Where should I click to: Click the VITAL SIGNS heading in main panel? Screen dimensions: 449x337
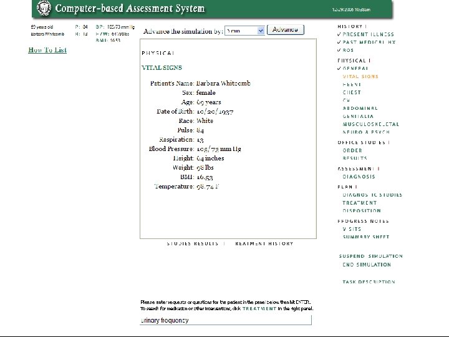[162, 68]
